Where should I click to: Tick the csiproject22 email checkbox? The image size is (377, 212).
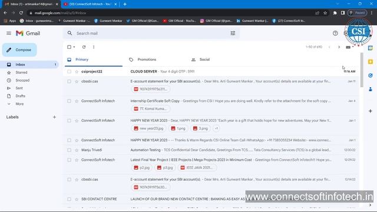click(x=70, y=72)
